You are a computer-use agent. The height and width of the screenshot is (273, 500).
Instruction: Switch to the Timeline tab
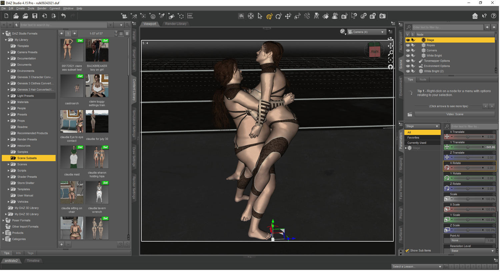click(x=33, y=261)
